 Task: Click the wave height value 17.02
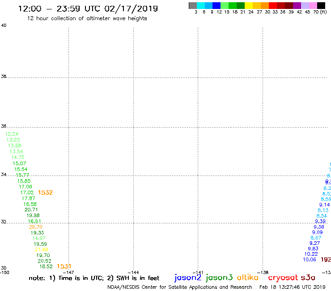[27, 193]
